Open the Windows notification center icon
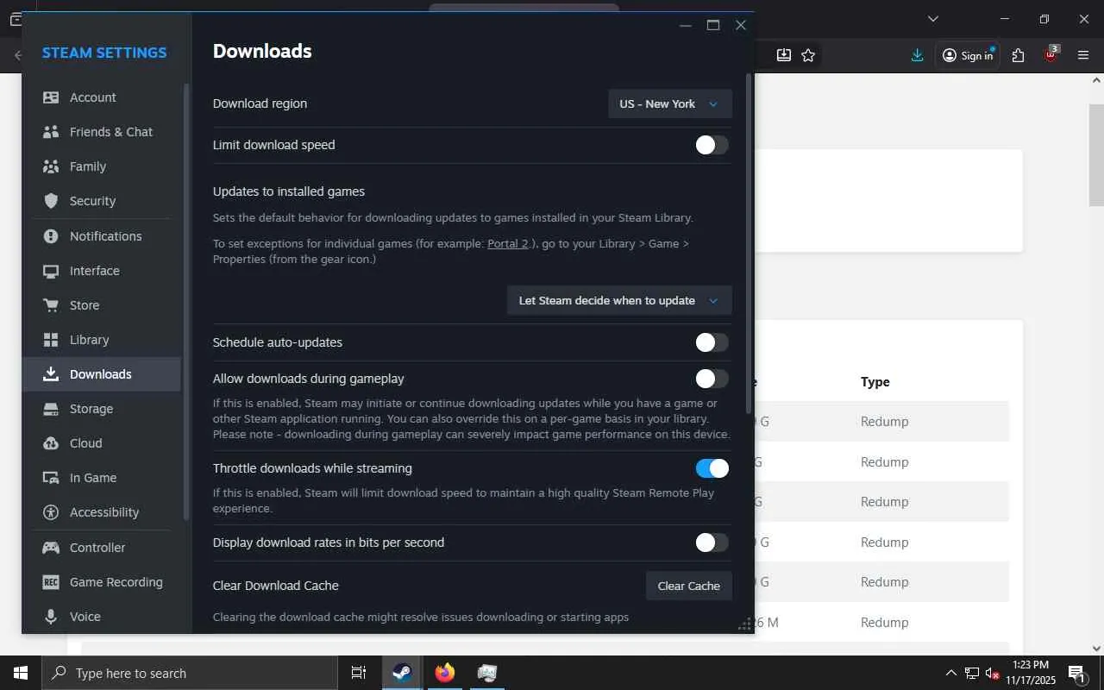 (1076, 673)
